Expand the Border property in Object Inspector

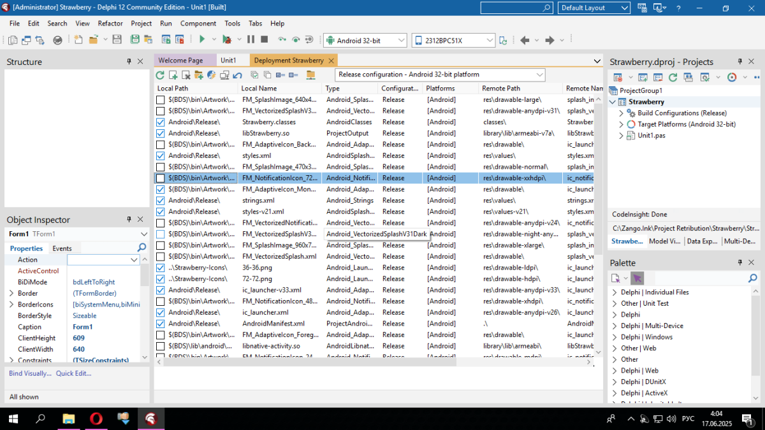click(x=11, y=294)
